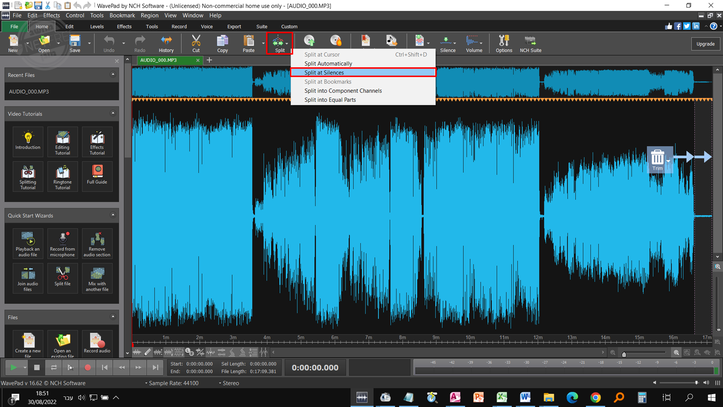Open Chrome from the taskbar
The image size is (723, 407).
coord(595,398)
